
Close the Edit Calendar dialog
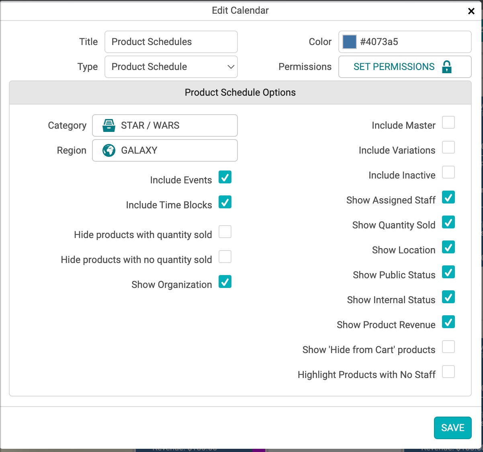tap(471, 11)
